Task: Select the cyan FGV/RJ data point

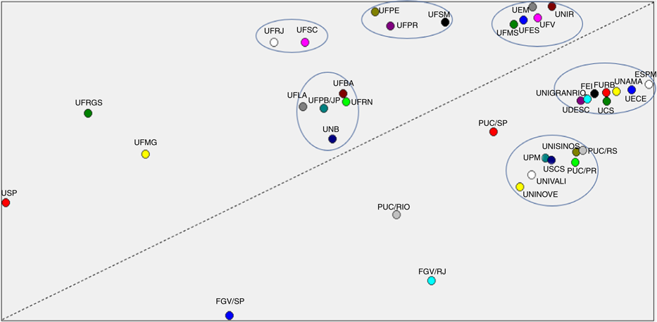Action: pyautogui.click(x=432, y=281)
